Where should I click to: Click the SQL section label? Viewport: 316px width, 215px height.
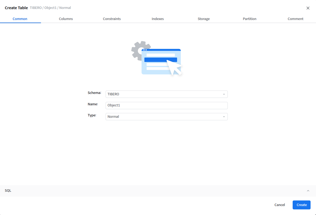8,191
